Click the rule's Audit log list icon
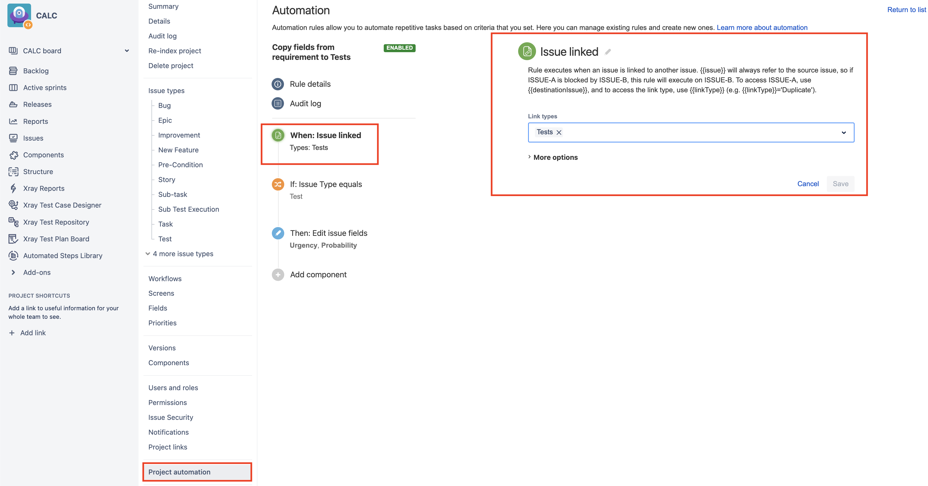 click(277, 104)
